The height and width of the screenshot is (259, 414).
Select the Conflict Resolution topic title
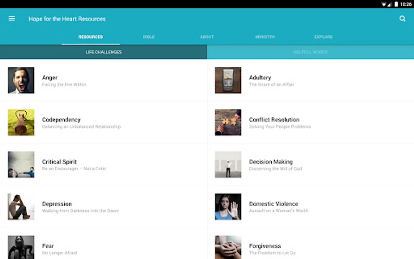click(x=274, y=120)
